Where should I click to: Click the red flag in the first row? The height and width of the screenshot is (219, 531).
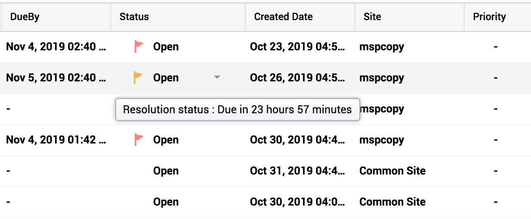pos(139,47)
